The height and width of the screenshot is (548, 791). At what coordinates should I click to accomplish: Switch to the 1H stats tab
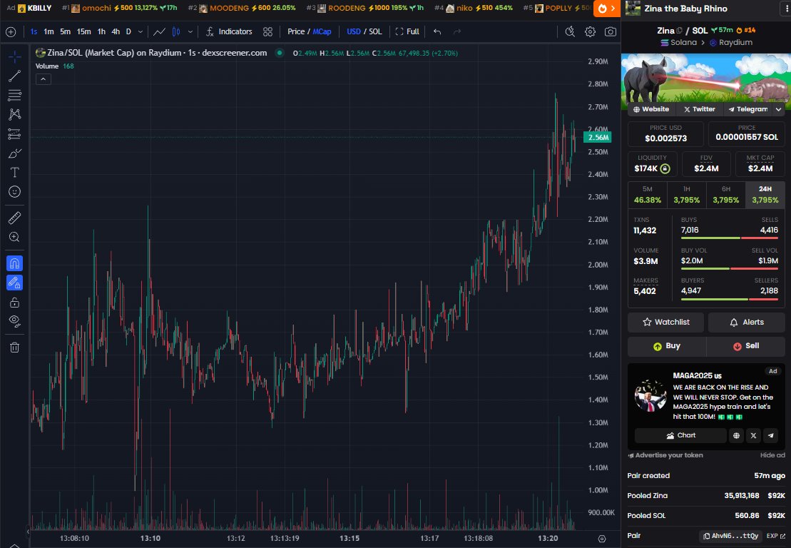click(686, 193)
